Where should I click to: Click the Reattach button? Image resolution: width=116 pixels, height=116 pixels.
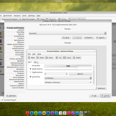tap(101, 88)
